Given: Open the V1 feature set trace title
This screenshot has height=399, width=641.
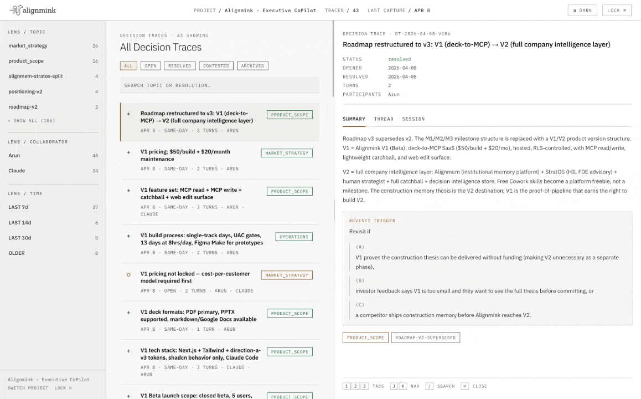Looking at the screenshot, I should pyautogui.click(x=191, y=193).
